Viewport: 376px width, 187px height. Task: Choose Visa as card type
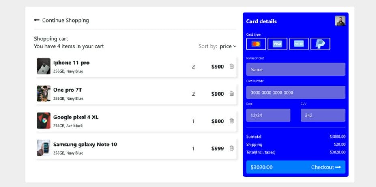coord(277,44)
